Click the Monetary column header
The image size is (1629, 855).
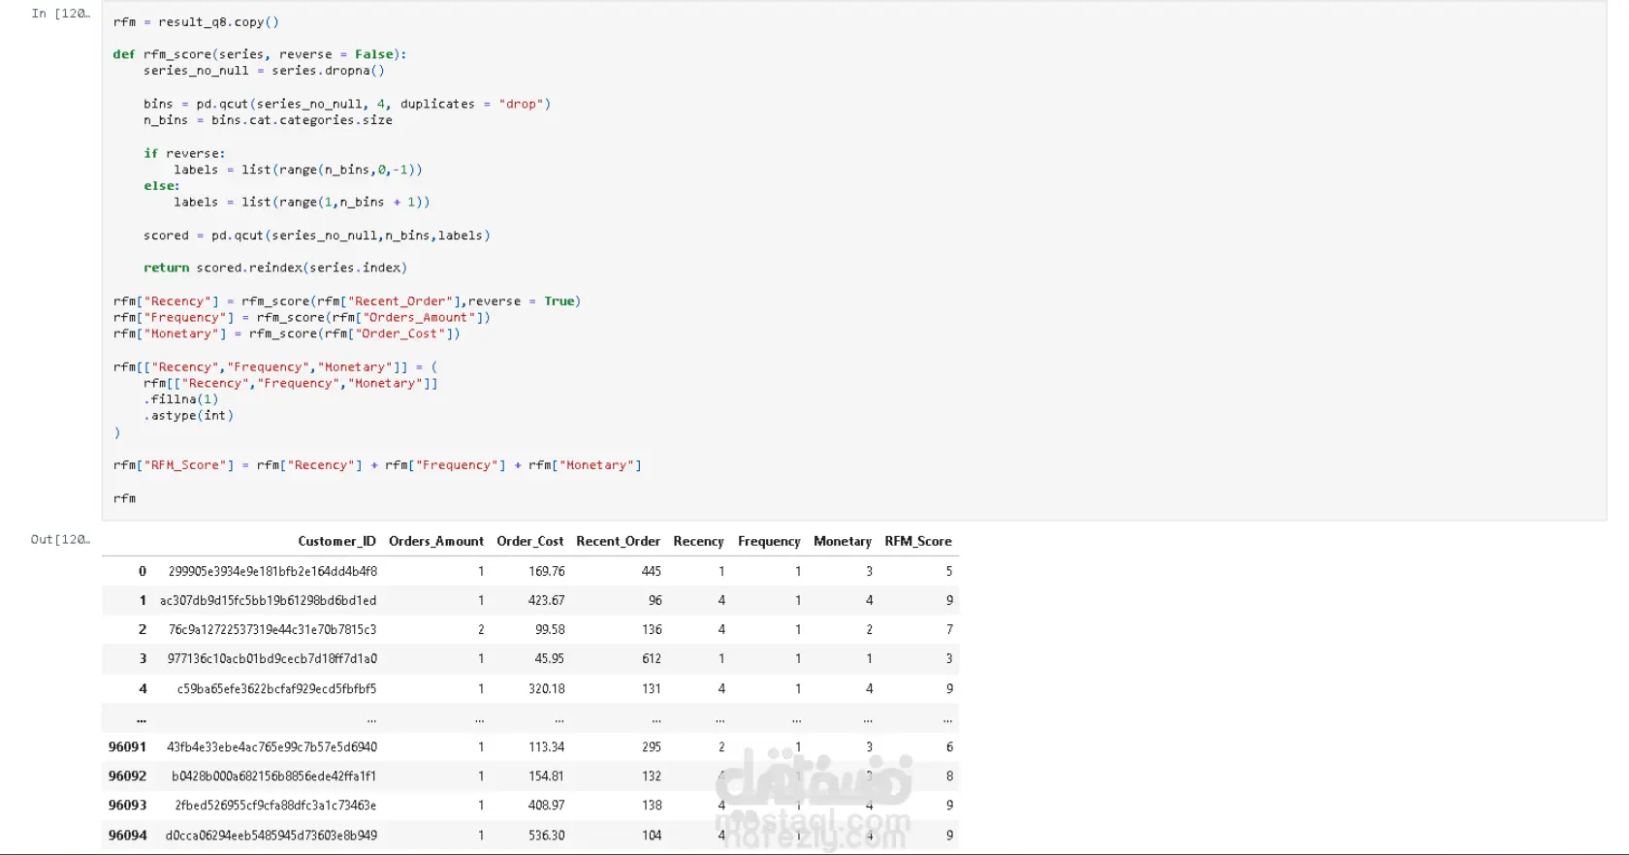(842, 542)
